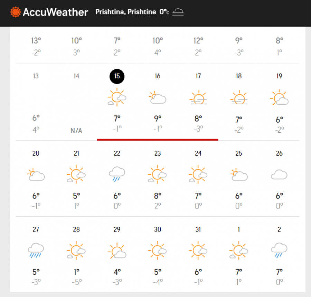The width and height of the screenshot is (311, 297).
Task: Open the Prishtina, Prishtine location link
Action: point(125,12)
